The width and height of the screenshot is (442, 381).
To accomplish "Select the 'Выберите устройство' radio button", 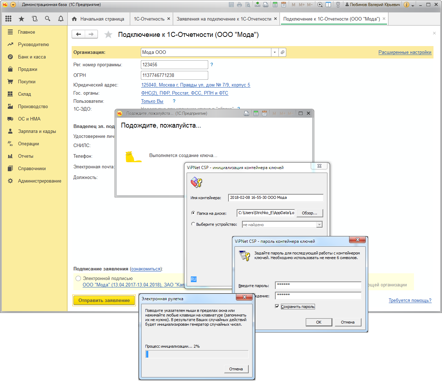I will coord(193,224).
